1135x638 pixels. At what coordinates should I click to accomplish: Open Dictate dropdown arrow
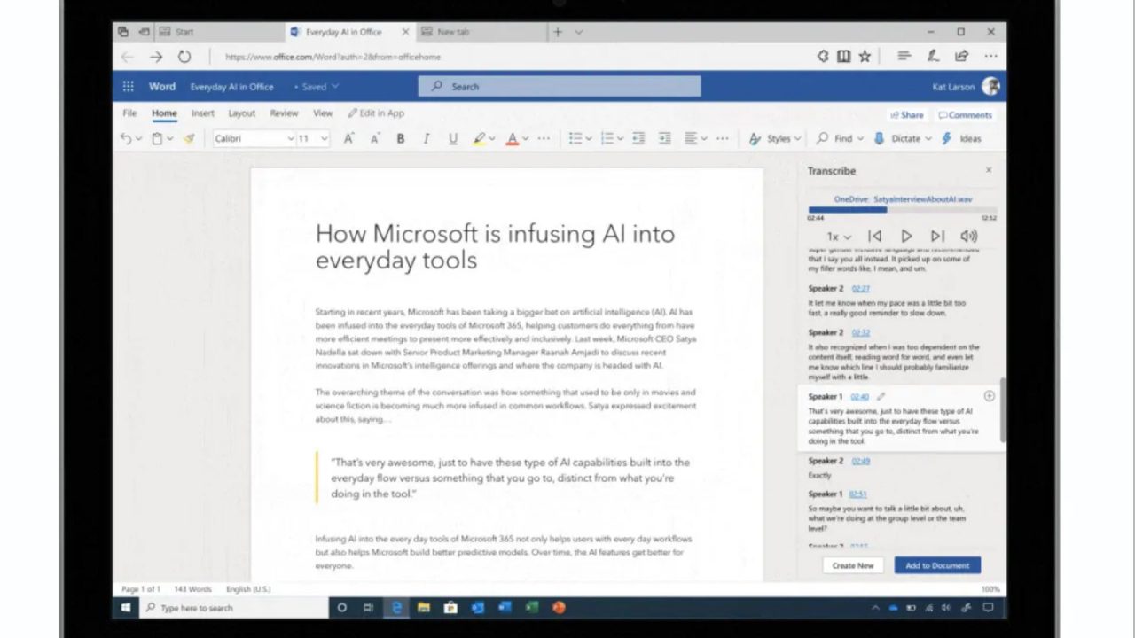click(928, 139)
